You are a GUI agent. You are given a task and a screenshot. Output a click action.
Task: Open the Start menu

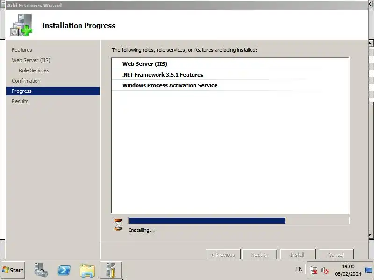click(x=13, y=270)
